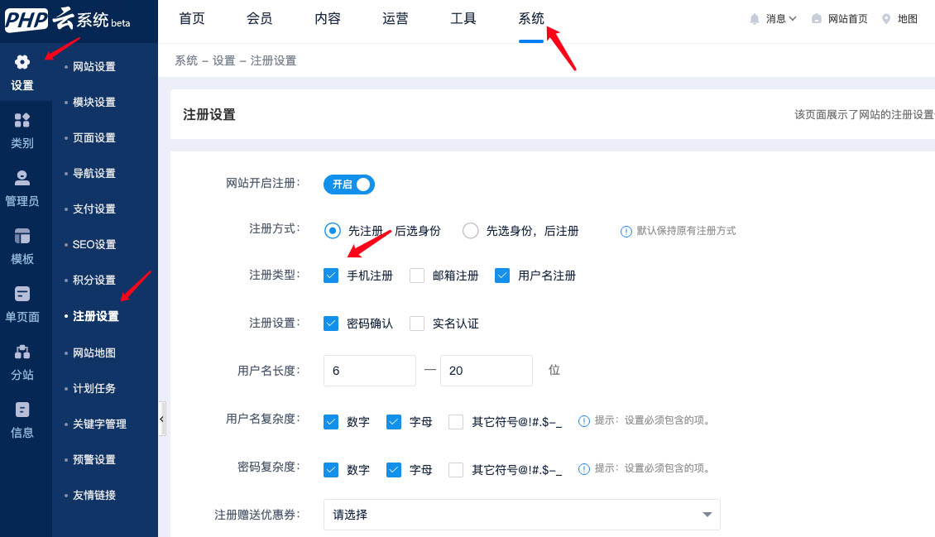Open the 消息 dropdown chevron
This screenshot has height=537, width=935.
tap(793, 19)
